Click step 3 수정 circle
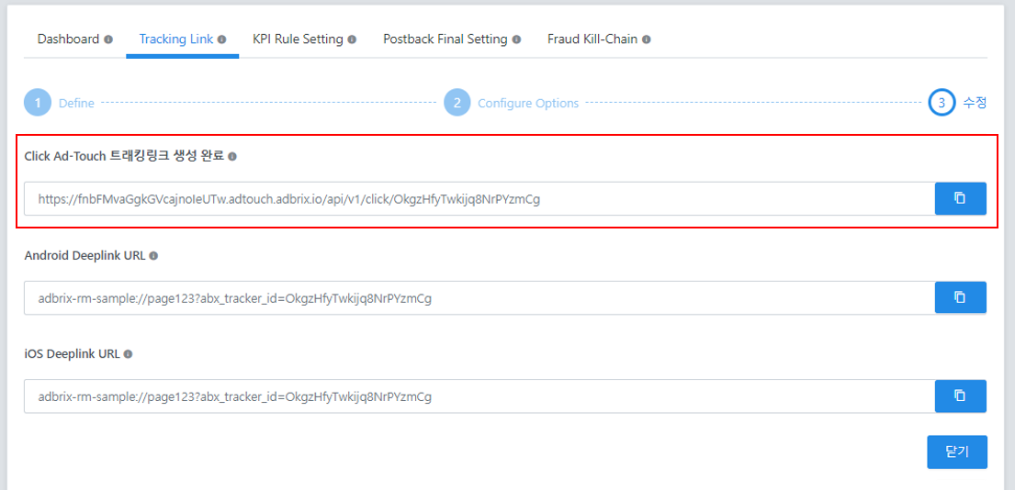This screenshot has width=1015, height=490. click(x=942, y=103)
